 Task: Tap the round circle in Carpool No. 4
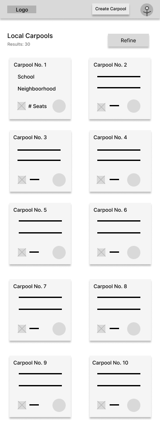pyautogui.click(x=134, y=180)
